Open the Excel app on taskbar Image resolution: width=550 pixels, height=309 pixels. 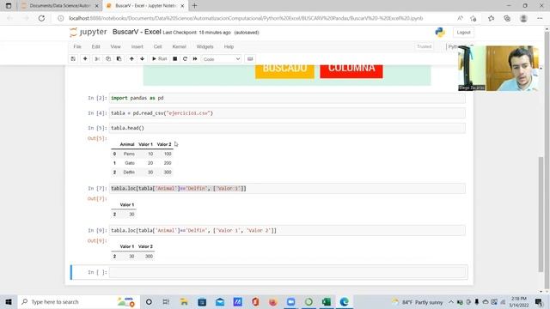(x=327, y=301)
